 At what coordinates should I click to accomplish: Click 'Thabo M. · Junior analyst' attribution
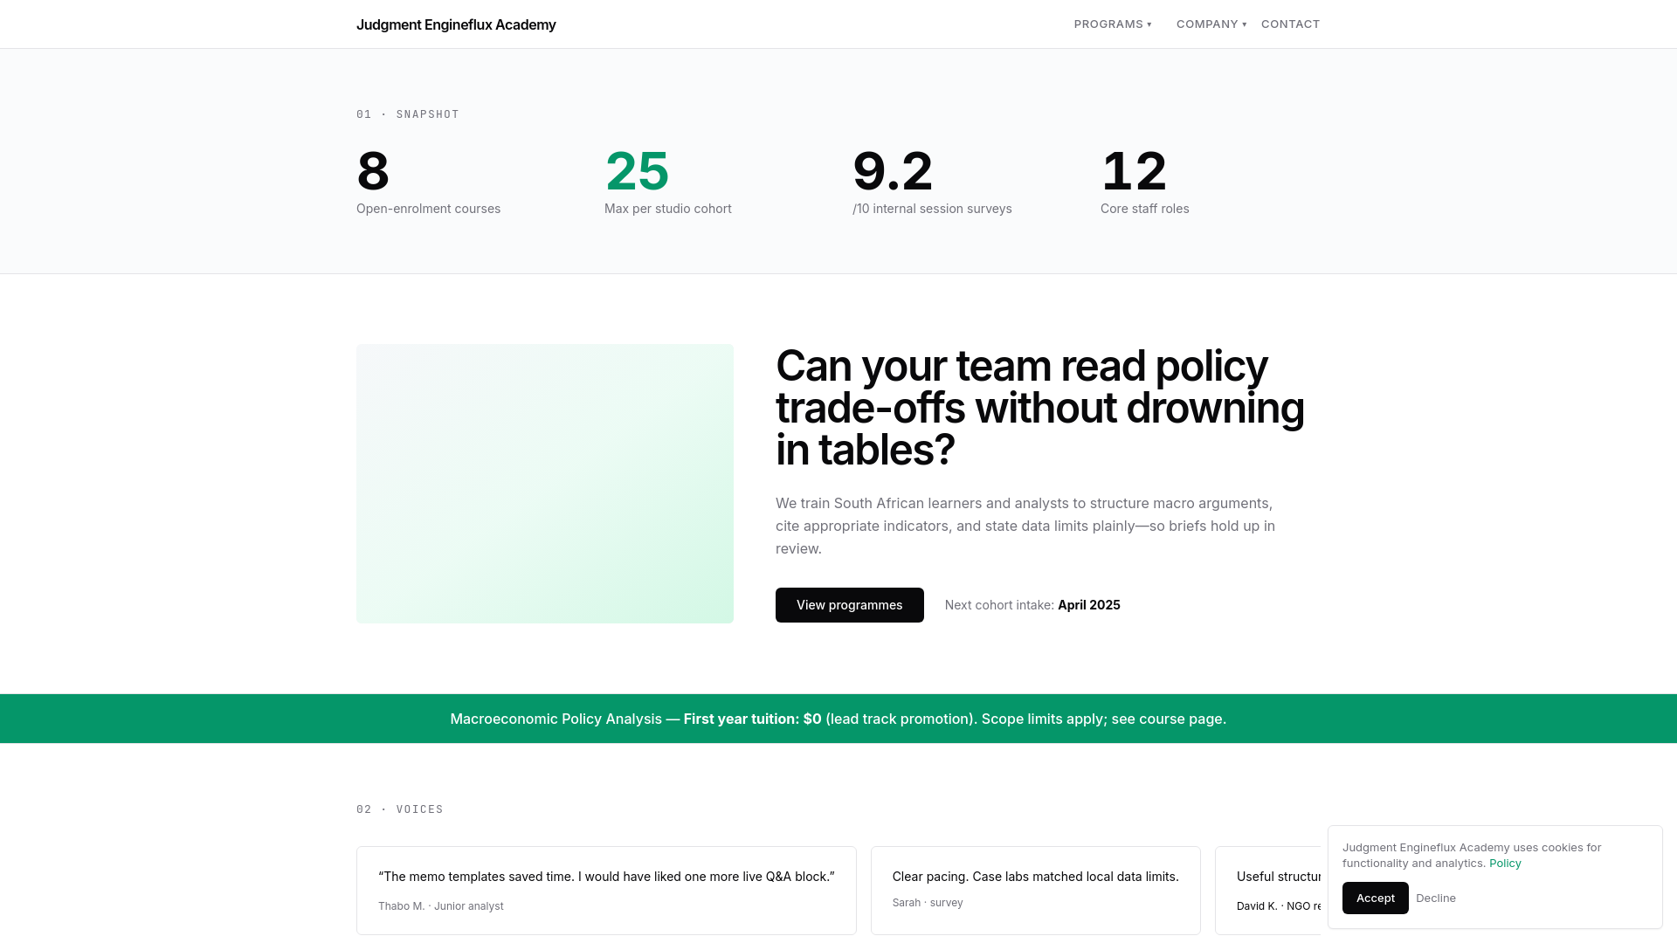pyautogui.click(x=440, y=906)
